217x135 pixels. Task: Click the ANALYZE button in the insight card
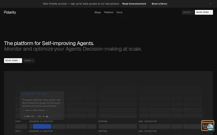tap(29, 116)
